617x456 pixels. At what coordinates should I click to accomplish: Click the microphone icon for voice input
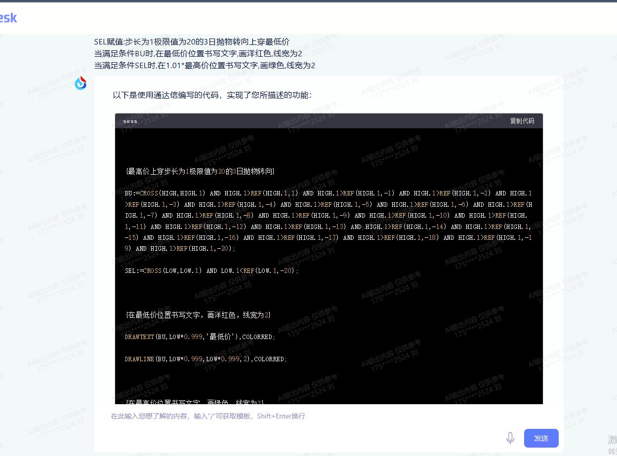510,438
